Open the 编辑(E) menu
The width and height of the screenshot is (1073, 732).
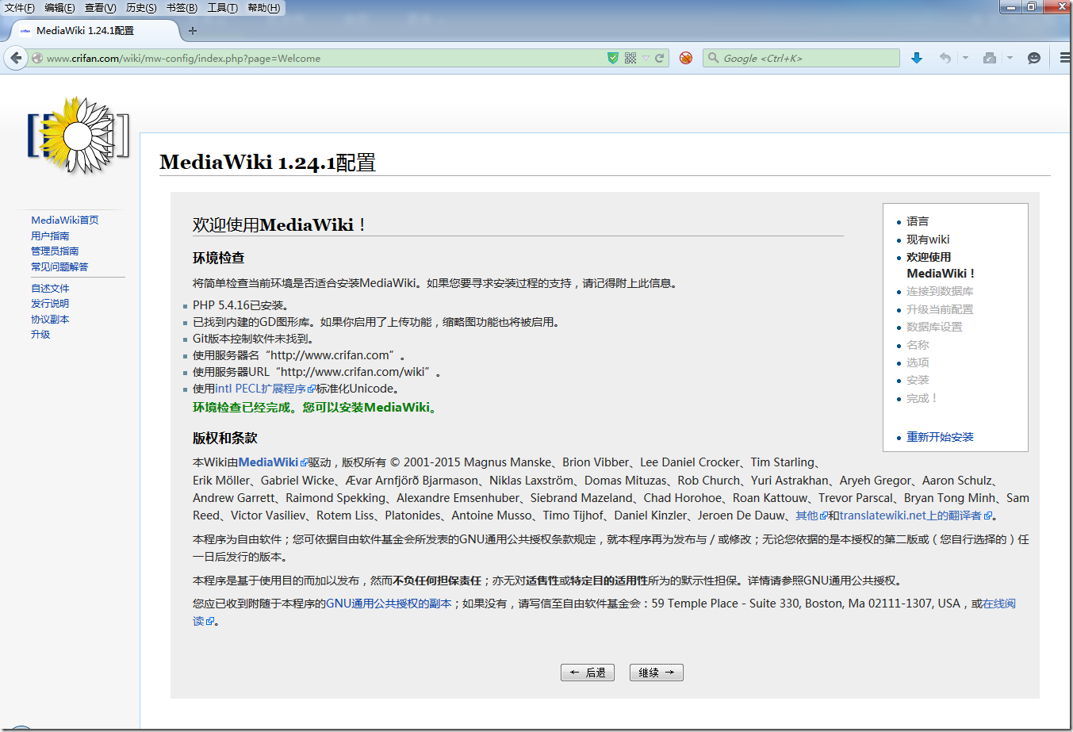coord(59,8)
